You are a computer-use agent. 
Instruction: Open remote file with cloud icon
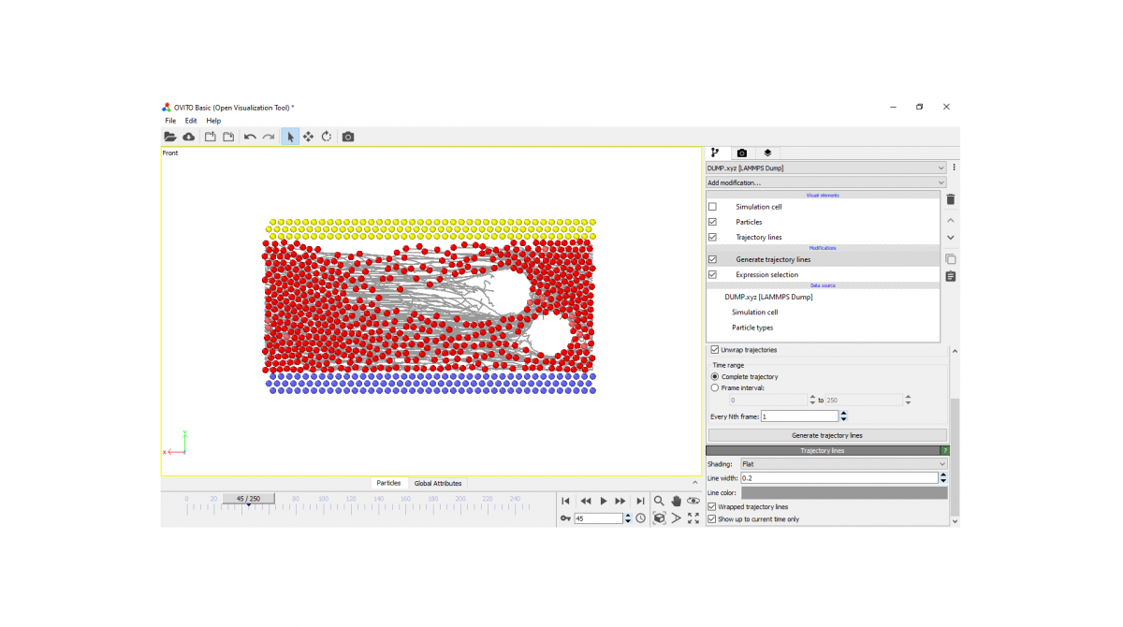click(188, 137)
